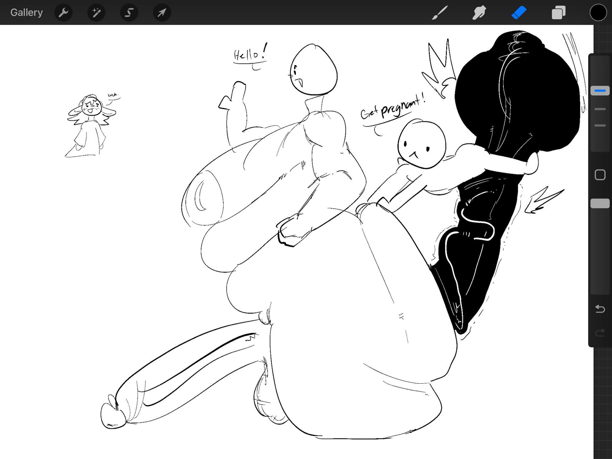Viewport: 612px width, 459px height.
Task: Open the Adjustments magic wand menu
Action: tap(96, 13)
